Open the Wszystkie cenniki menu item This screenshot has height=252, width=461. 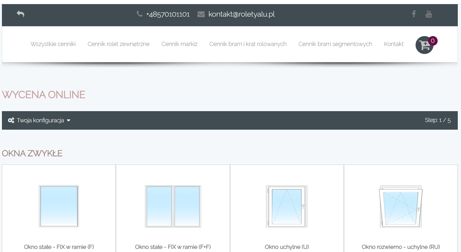click(53, 44)
